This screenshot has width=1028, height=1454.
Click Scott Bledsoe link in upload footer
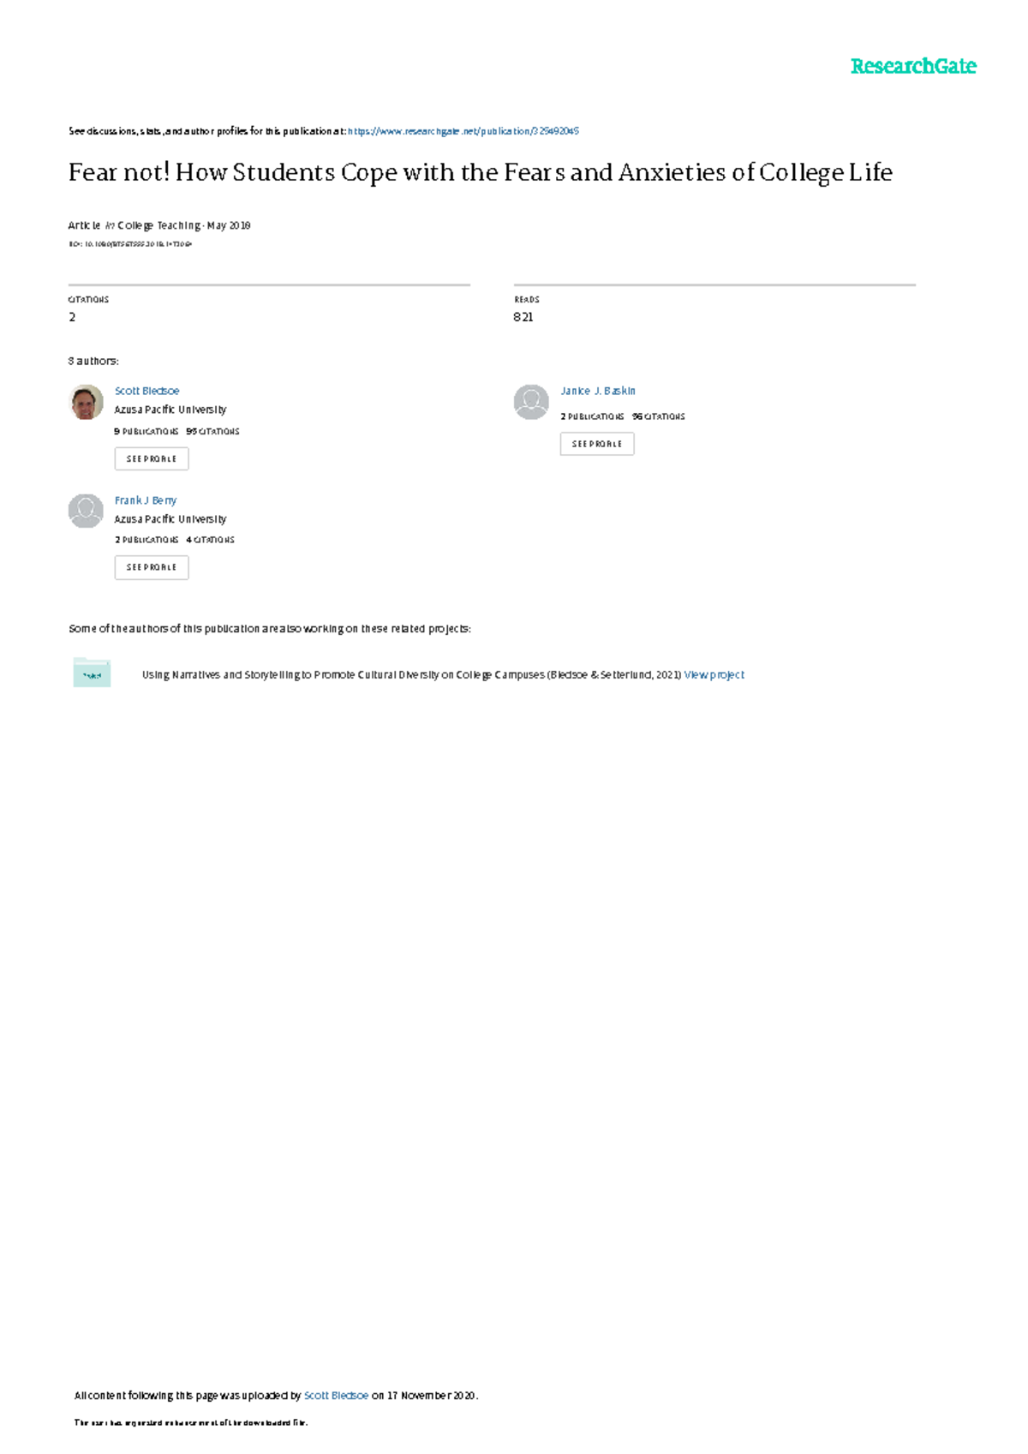click(336, 1396)
